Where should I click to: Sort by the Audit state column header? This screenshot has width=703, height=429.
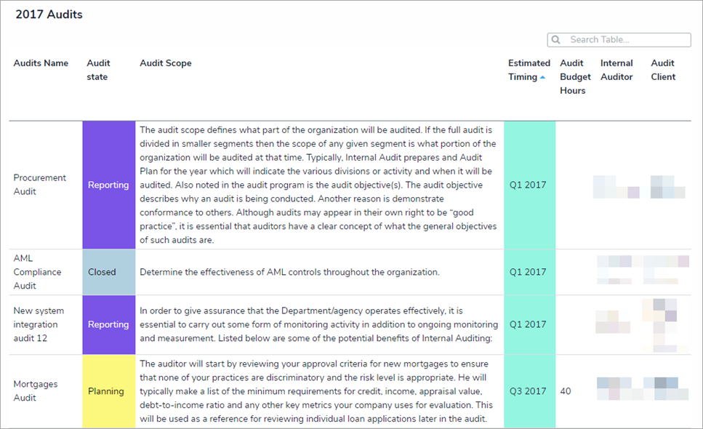[98, 70]
